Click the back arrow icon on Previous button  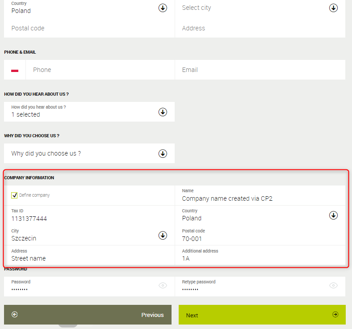[15, 315]
